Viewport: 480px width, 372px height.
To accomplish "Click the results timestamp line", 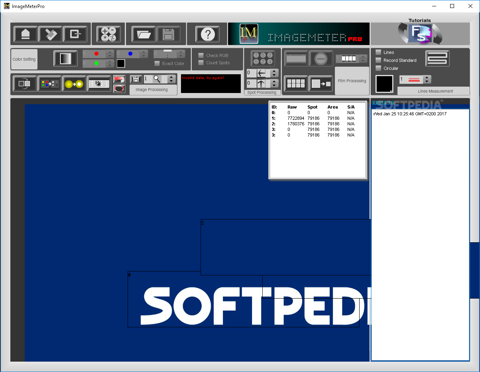I will click(410, 114).
